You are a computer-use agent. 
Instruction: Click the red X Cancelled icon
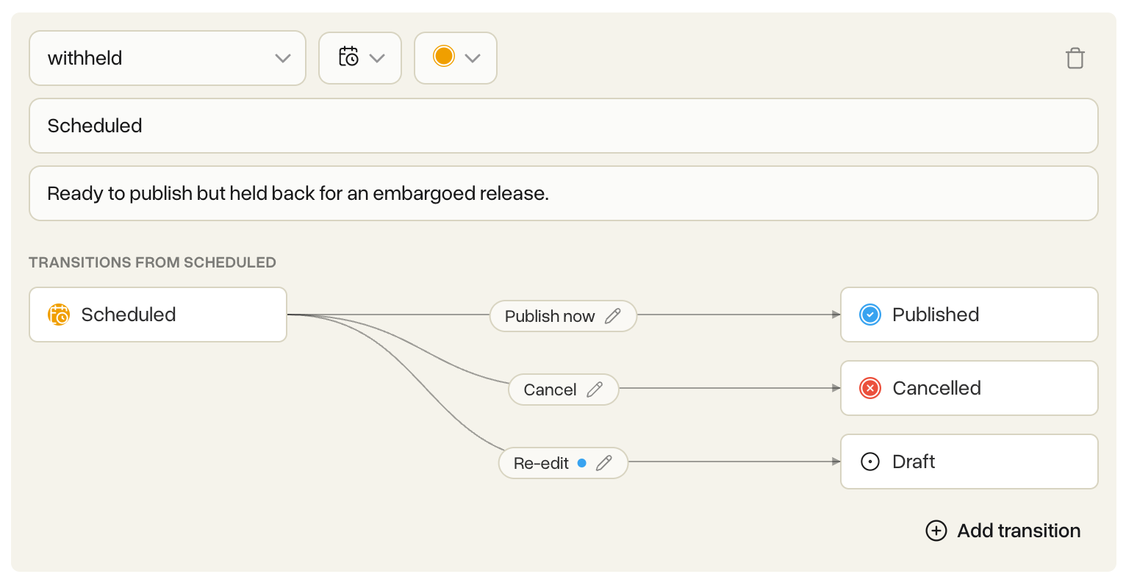(x=870, y=388)
